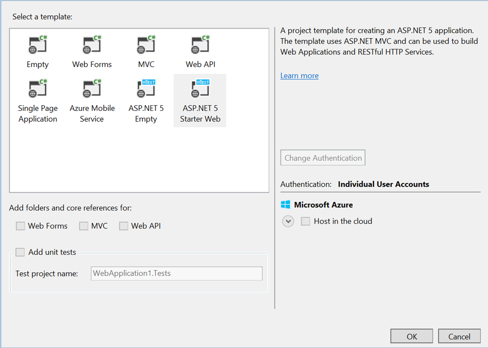Enable the Add unit tests checkbox
Viewport: 488px width, 348px height.
point(20,252)
